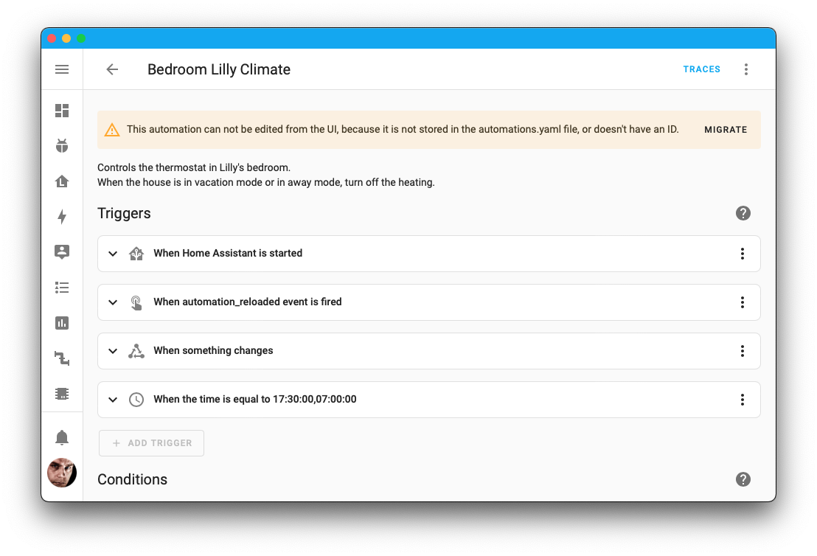Click the back arrow next to Bedroom Lilly Climate
Screen dimensions: 817x556
(111, 69)
